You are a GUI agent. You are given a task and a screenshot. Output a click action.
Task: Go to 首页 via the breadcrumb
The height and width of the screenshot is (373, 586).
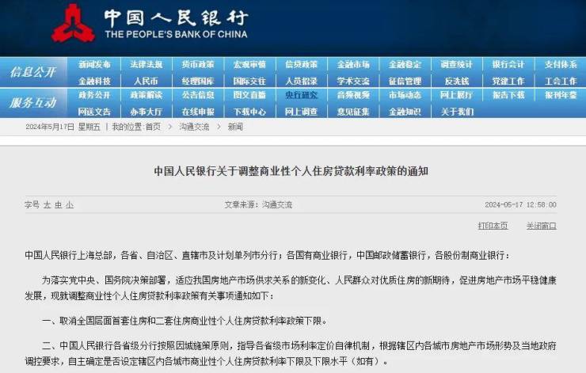tap(153, 127)
